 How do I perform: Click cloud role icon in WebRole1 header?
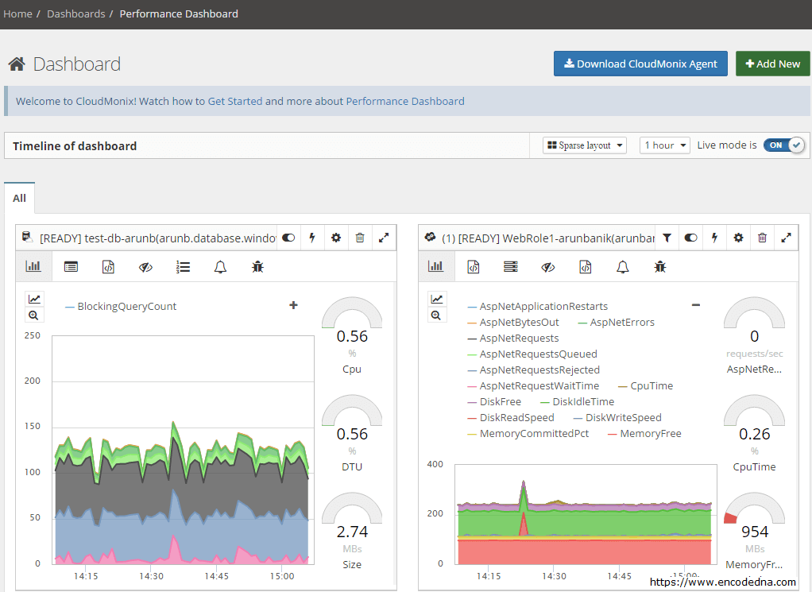pyautogui.click(x=430, y=238)
